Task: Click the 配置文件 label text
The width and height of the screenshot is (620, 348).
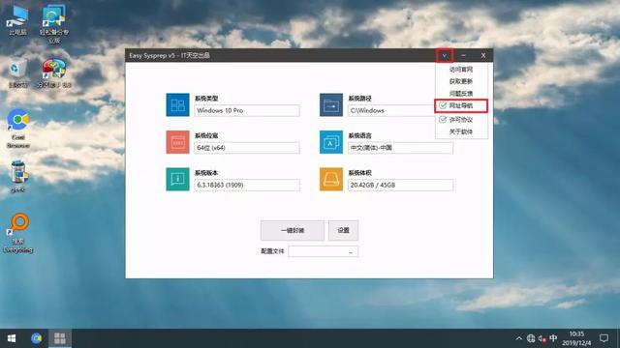Action: point(272,251)
